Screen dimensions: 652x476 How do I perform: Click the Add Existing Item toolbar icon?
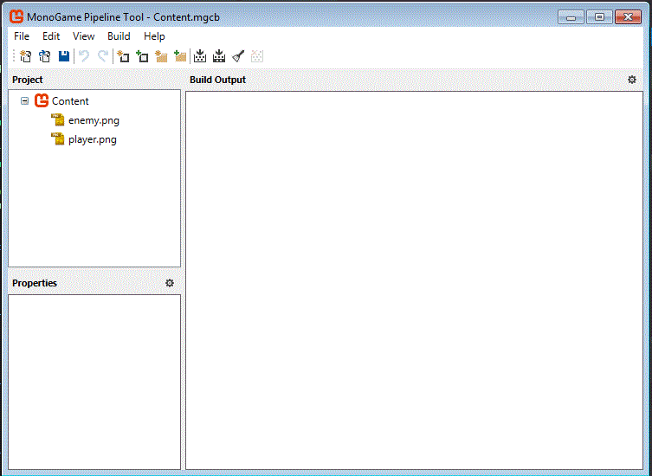[142, 56]
